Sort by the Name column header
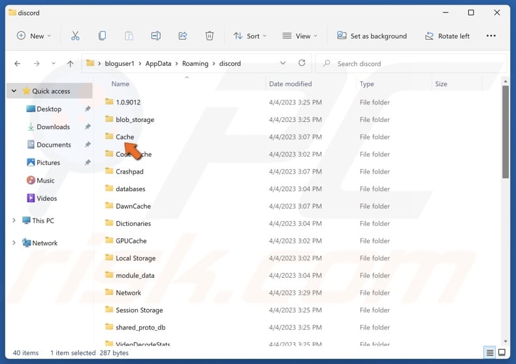 120,83
